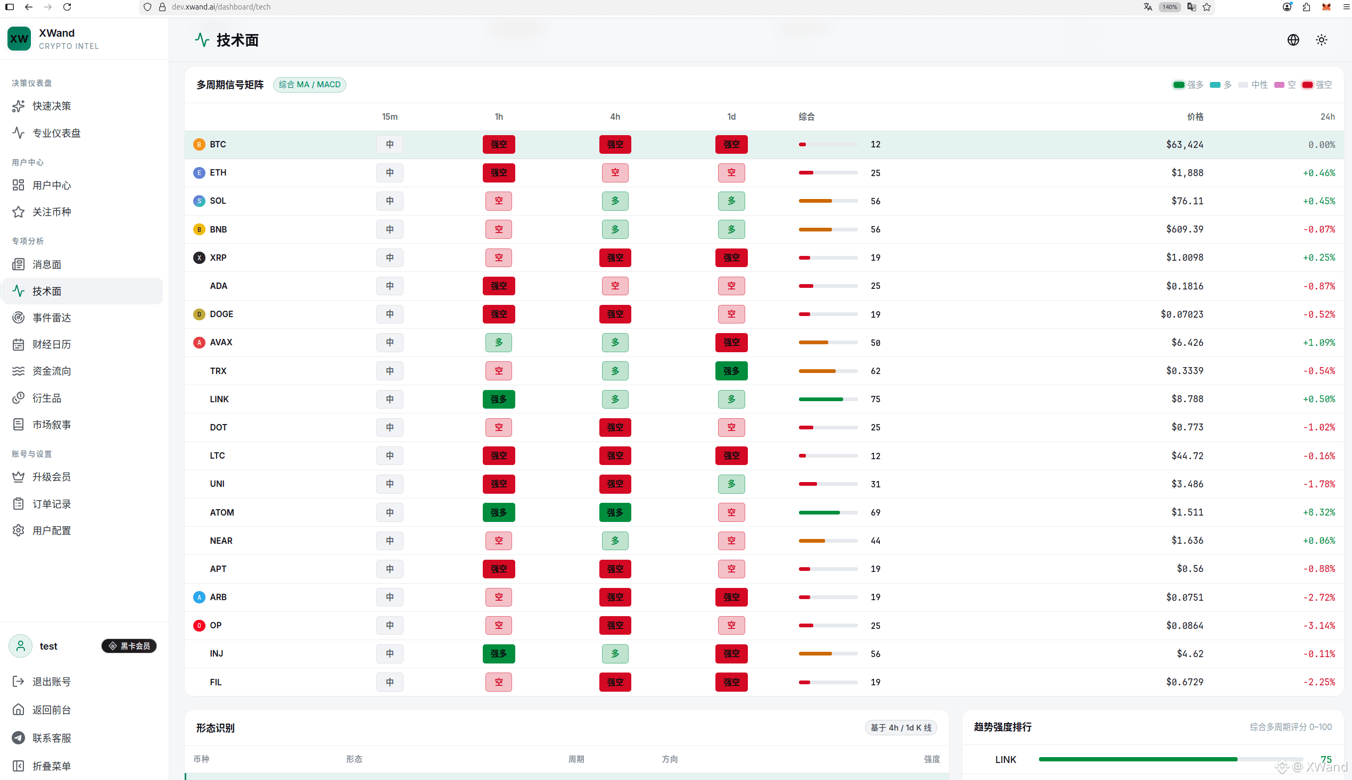Click TRX 1d 强多 signal cell
The height and width of the screenshot is (780, 1352).
pos(731,371)
